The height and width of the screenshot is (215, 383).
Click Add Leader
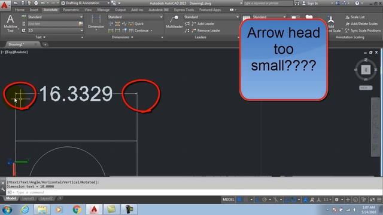(203, 24)
